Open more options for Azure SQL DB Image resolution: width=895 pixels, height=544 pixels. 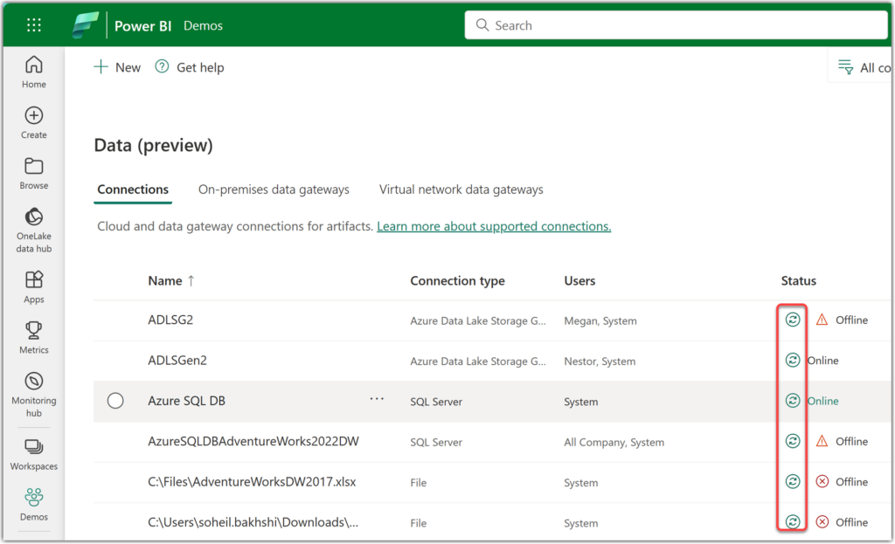tap(377, 399)
